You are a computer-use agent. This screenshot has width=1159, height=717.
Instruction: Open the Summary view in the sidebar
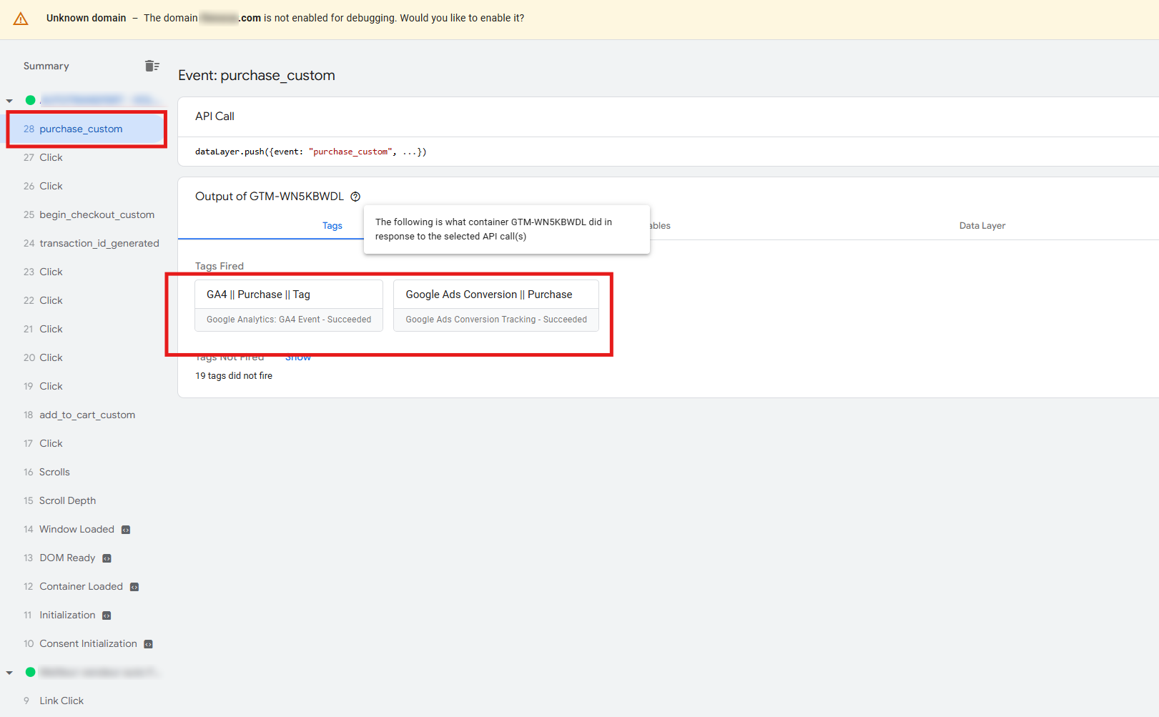tap(46, 66)
